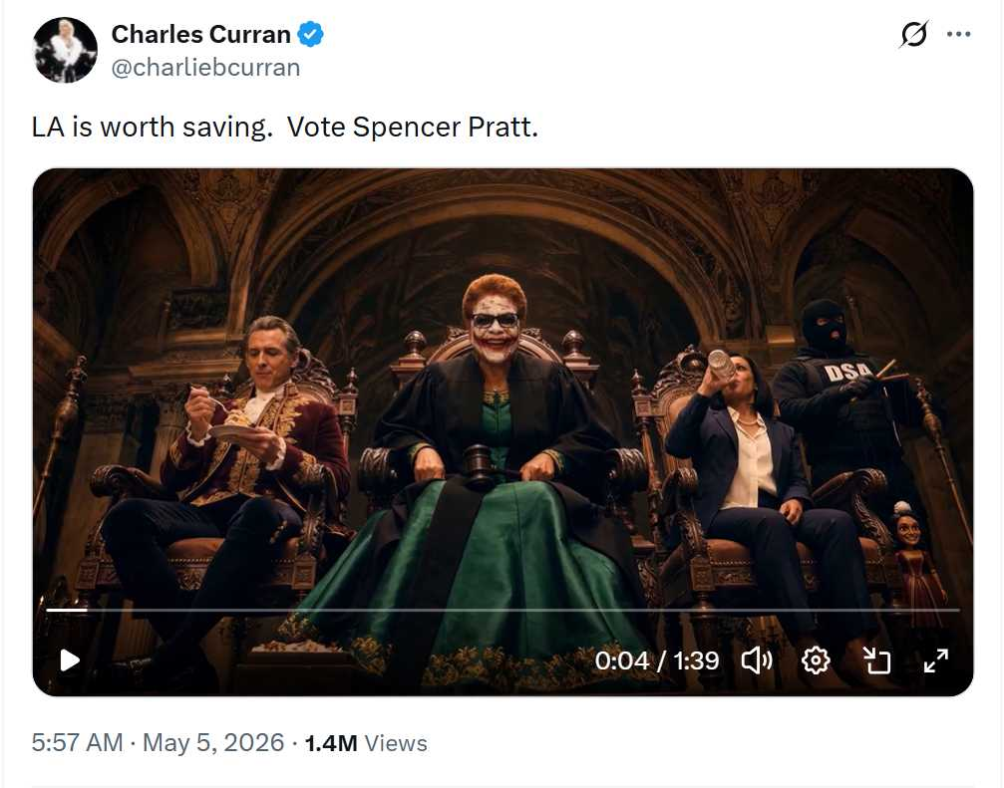
Task: Mute the video with the speaker icon
Action: click(x=756, y=660)
